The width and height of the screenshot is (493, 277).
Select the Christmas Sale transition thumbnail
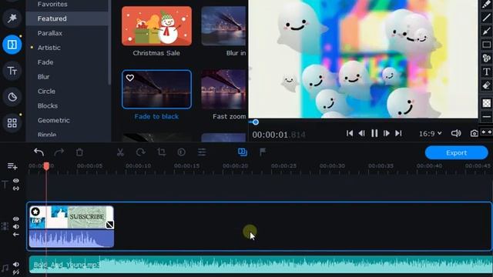(x=156, y=26)
